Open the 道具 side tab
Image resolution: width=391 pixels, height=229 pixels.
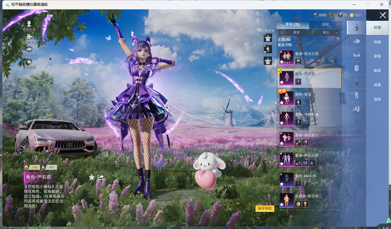click(377, 99)
